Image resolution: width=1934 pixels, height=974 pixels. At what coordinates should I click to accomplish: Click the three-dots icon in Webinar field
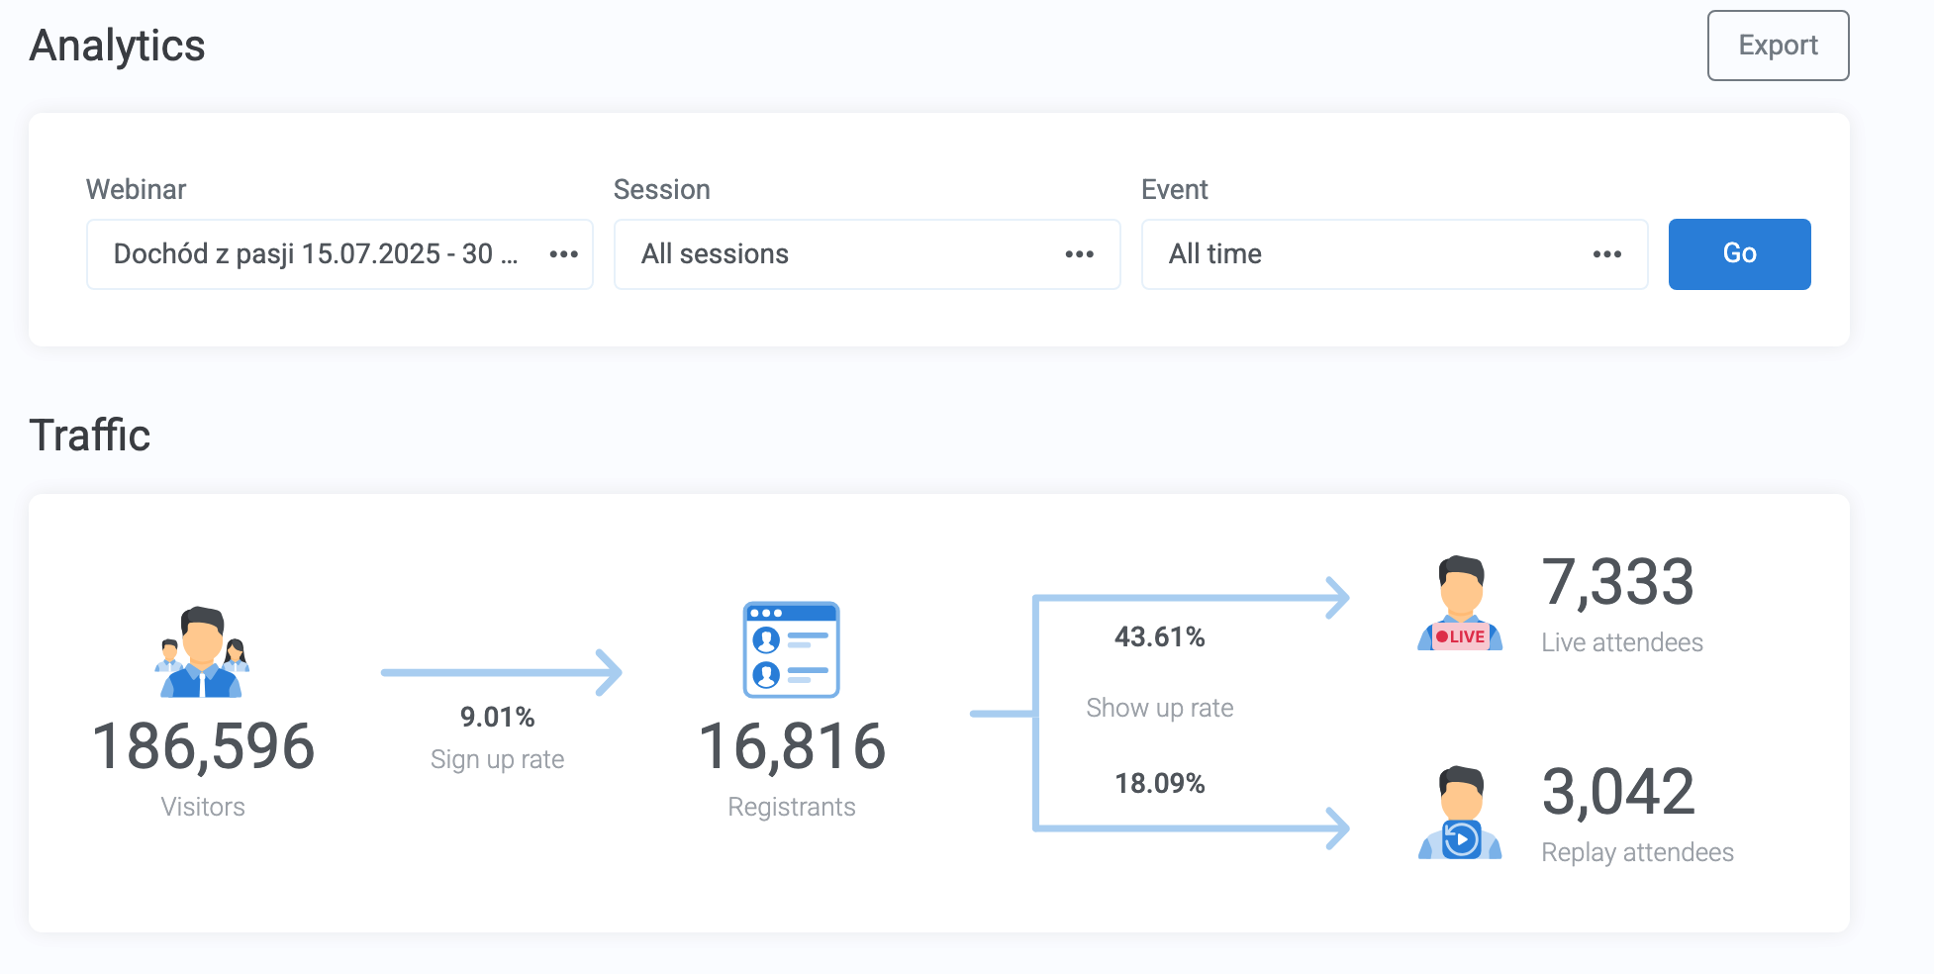(564, 254)
